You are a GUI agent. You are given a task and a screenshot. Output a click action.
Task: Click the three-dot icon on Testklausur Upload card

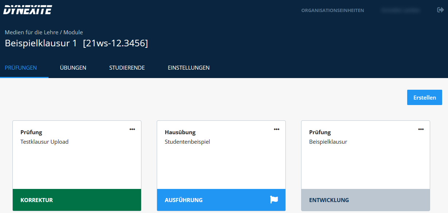132,129
